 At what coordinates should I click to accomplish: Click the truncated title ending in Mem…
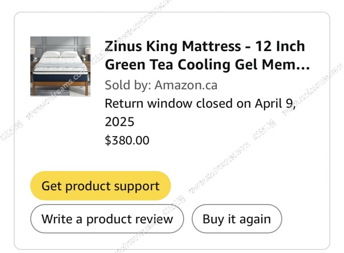point(289,65)
